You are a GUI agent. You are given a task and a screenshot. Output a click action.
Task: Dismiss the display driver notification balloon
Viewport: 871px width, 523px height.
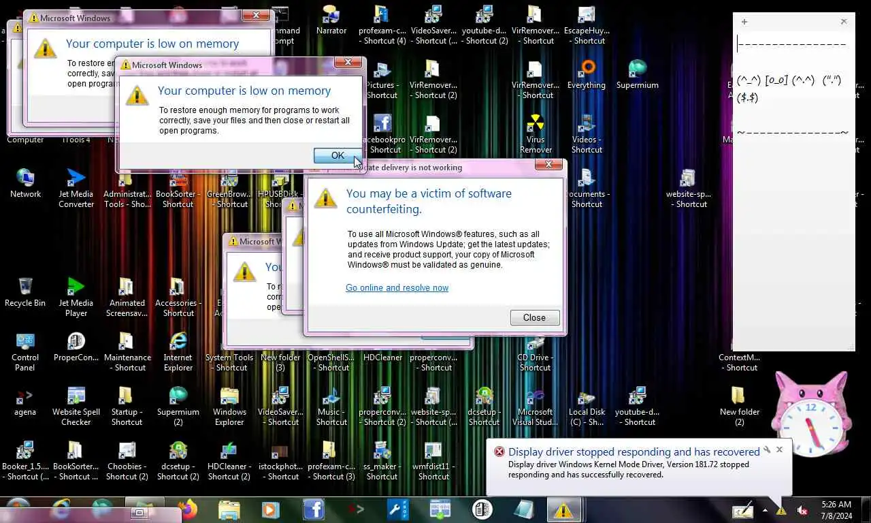tap(779, 449)
